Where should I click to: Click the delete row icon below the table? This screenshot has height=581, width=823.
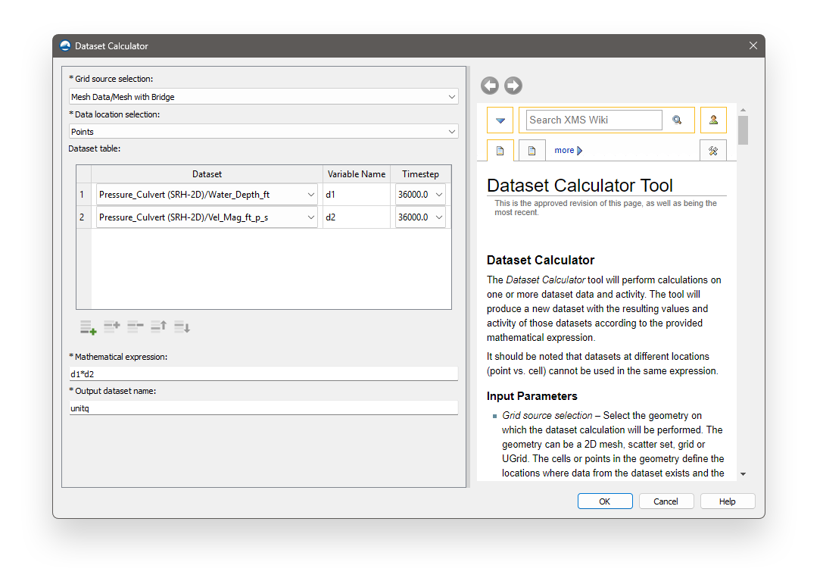click(x=136, y=326)
